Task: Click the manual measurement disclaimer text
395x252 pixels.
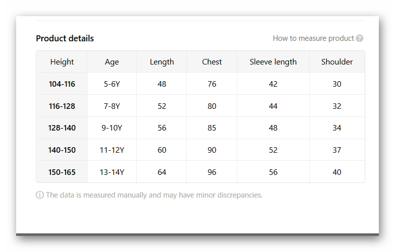Action: [x=154, y=195]
